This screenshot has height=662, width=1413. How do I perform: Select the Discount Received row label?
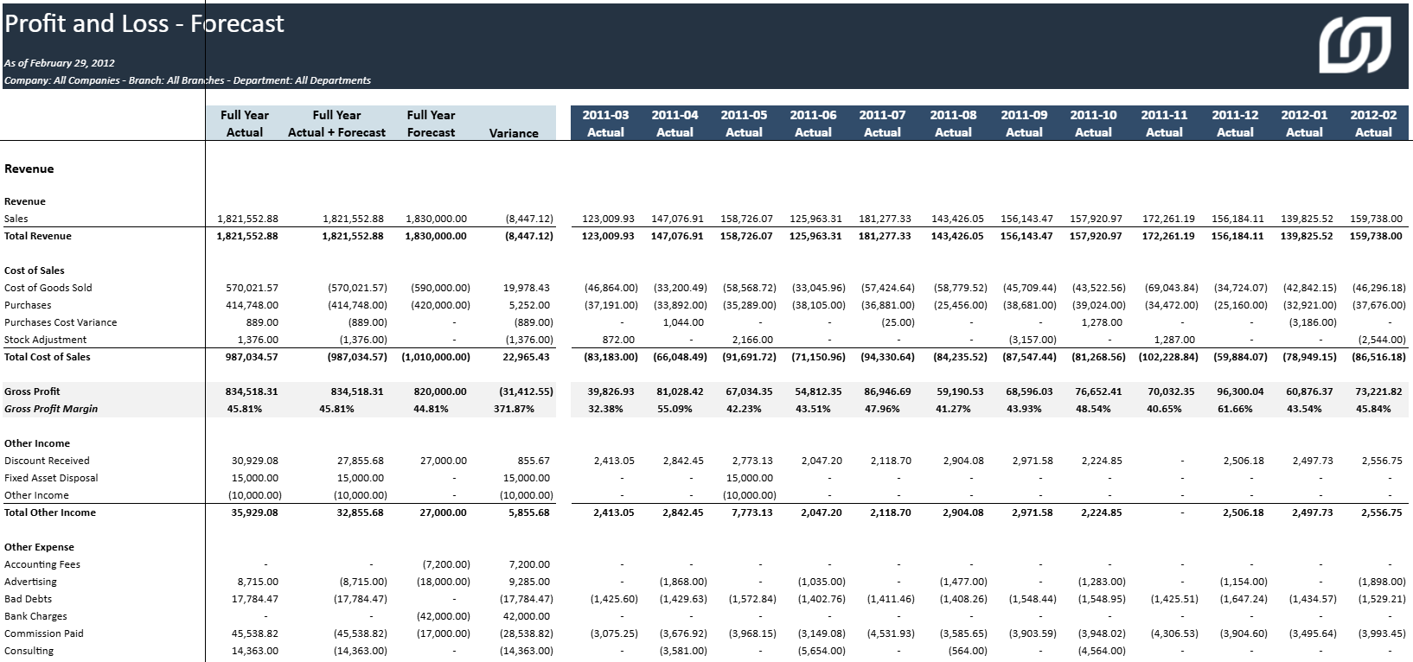[47, 461]
